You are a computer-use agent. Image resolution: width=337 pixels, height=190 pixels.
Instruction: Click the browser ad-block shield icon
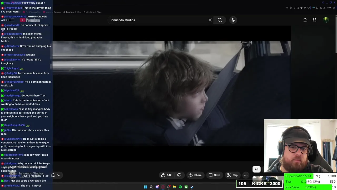(x=301, y=8)
